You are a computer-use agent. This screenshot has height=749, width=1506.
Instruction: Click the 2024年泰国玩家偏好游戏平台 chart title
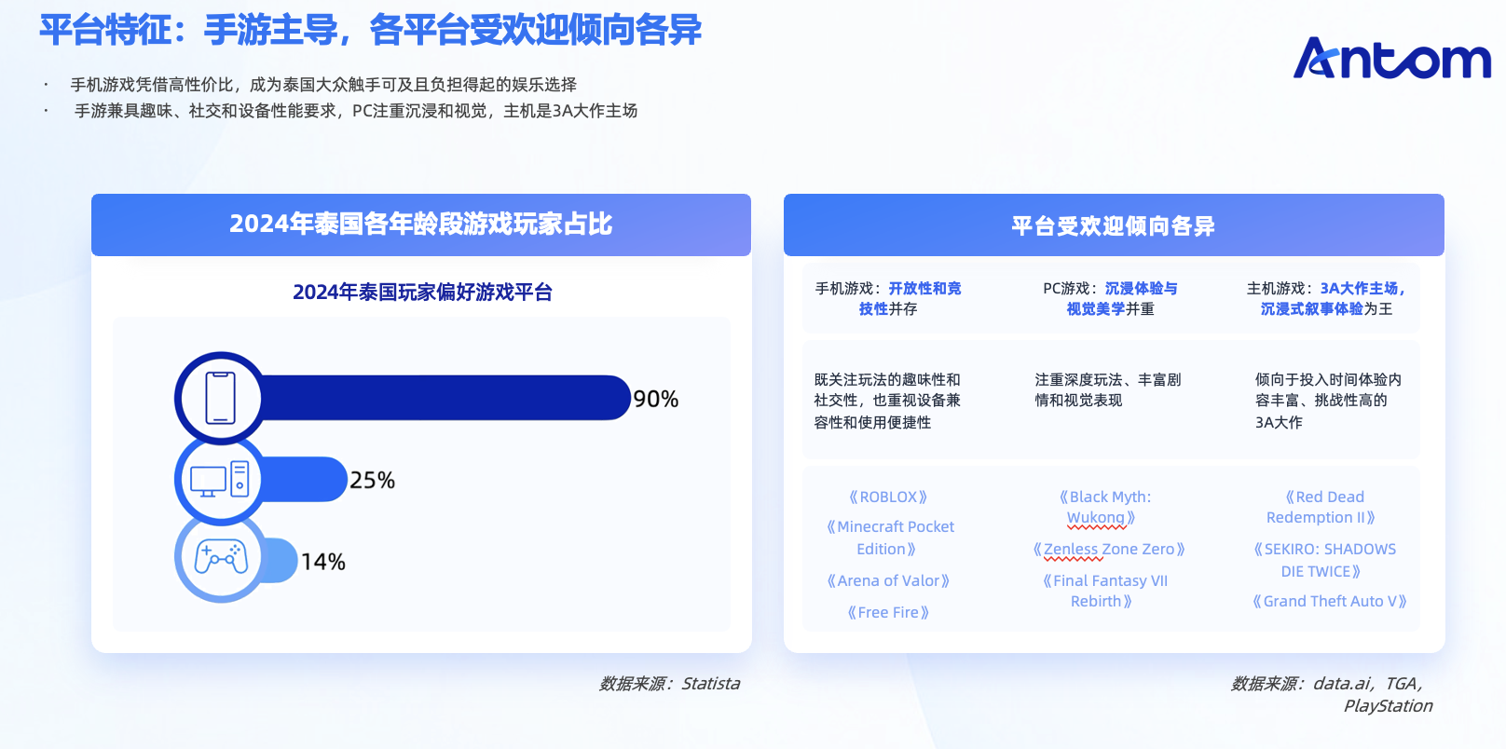click(422, 293)
